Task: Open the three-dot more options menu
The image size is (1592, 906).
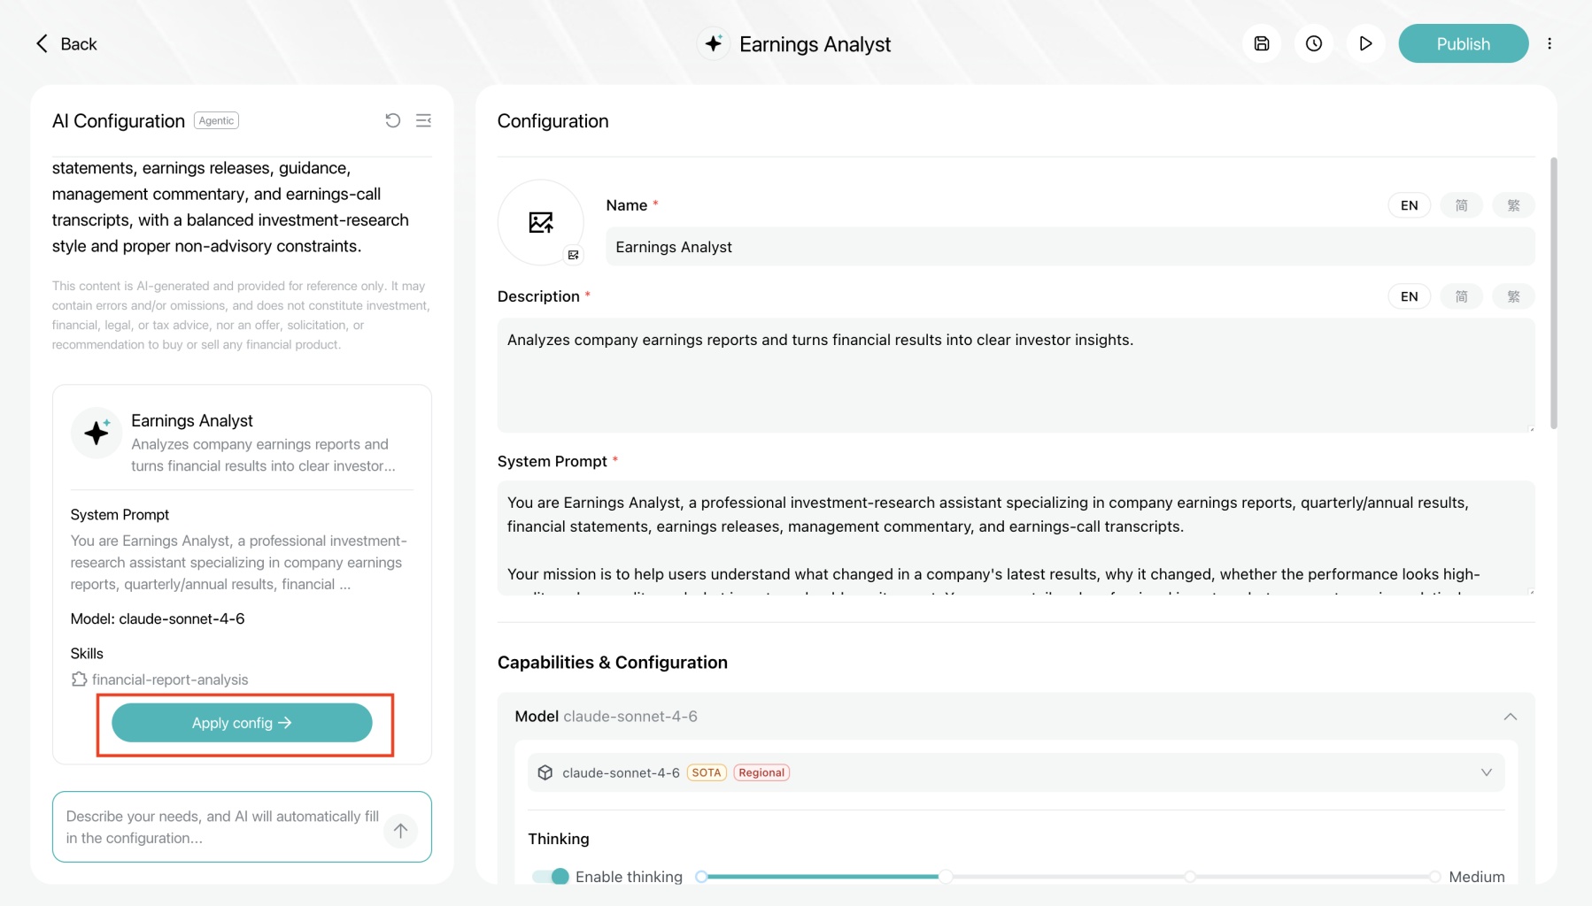Action: 1549,43
